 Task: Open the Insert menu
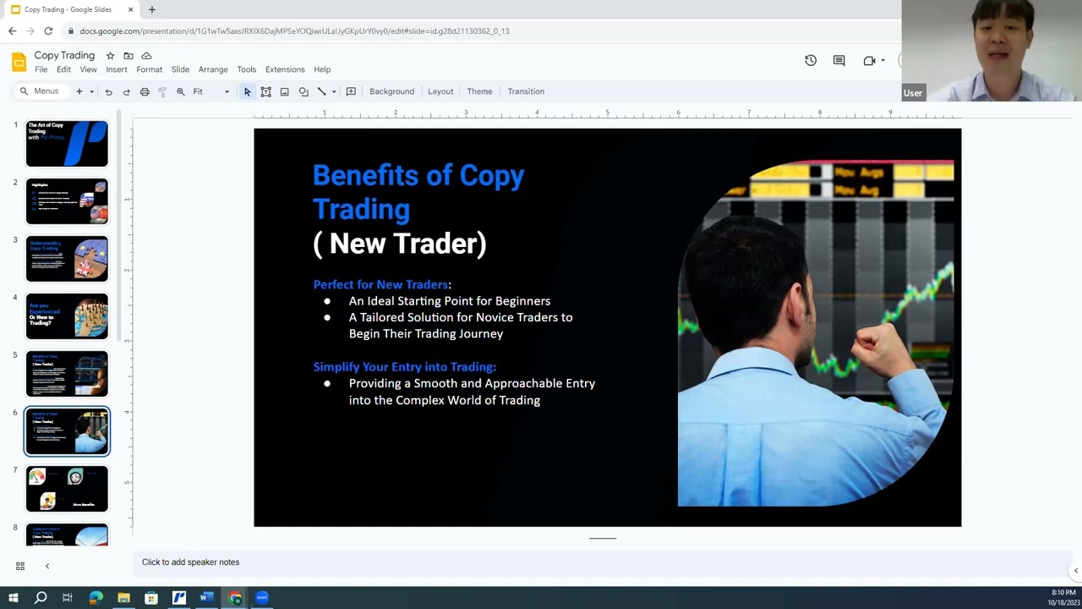coord(117,69)
